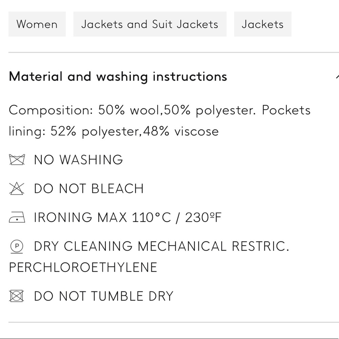339x339 pixels.
Task: Click the Jackets breadcrumb tag
Action: [262, 24]
